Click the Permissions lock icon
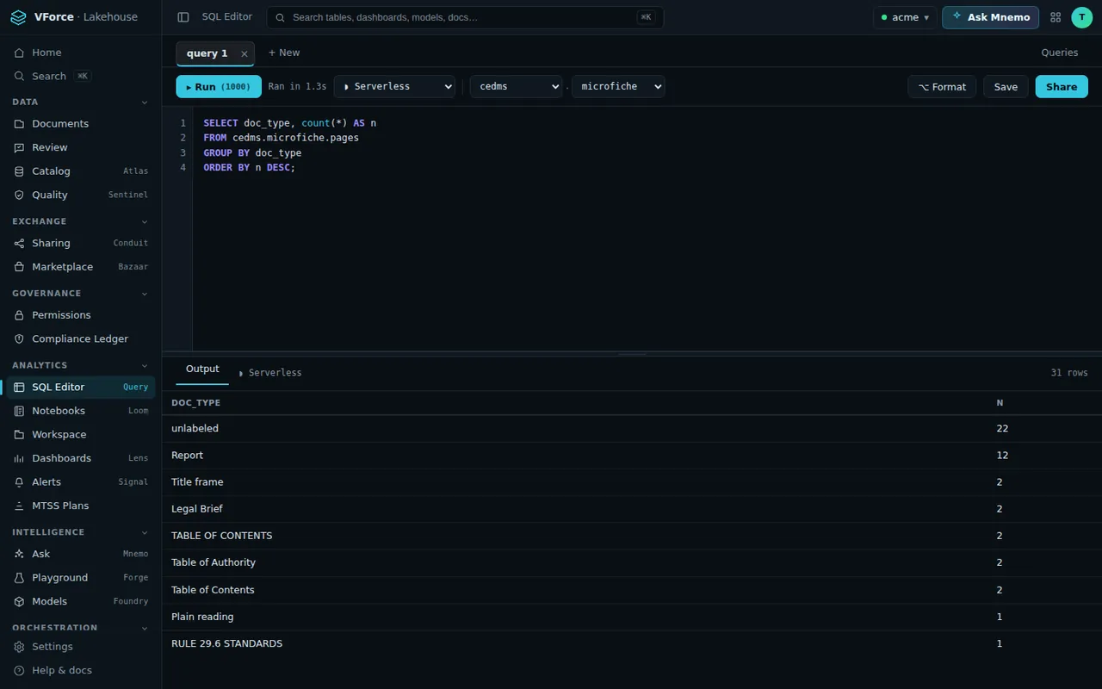This screenshot has height=689, width=1102. 19,315
